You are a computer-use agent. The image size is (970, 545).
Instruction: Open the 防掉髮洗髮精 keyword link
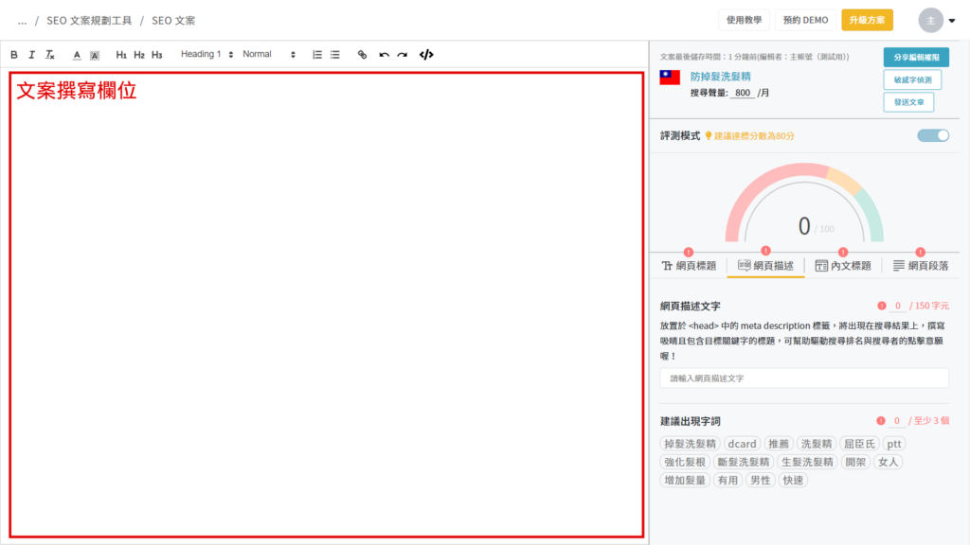coord(721,76)
